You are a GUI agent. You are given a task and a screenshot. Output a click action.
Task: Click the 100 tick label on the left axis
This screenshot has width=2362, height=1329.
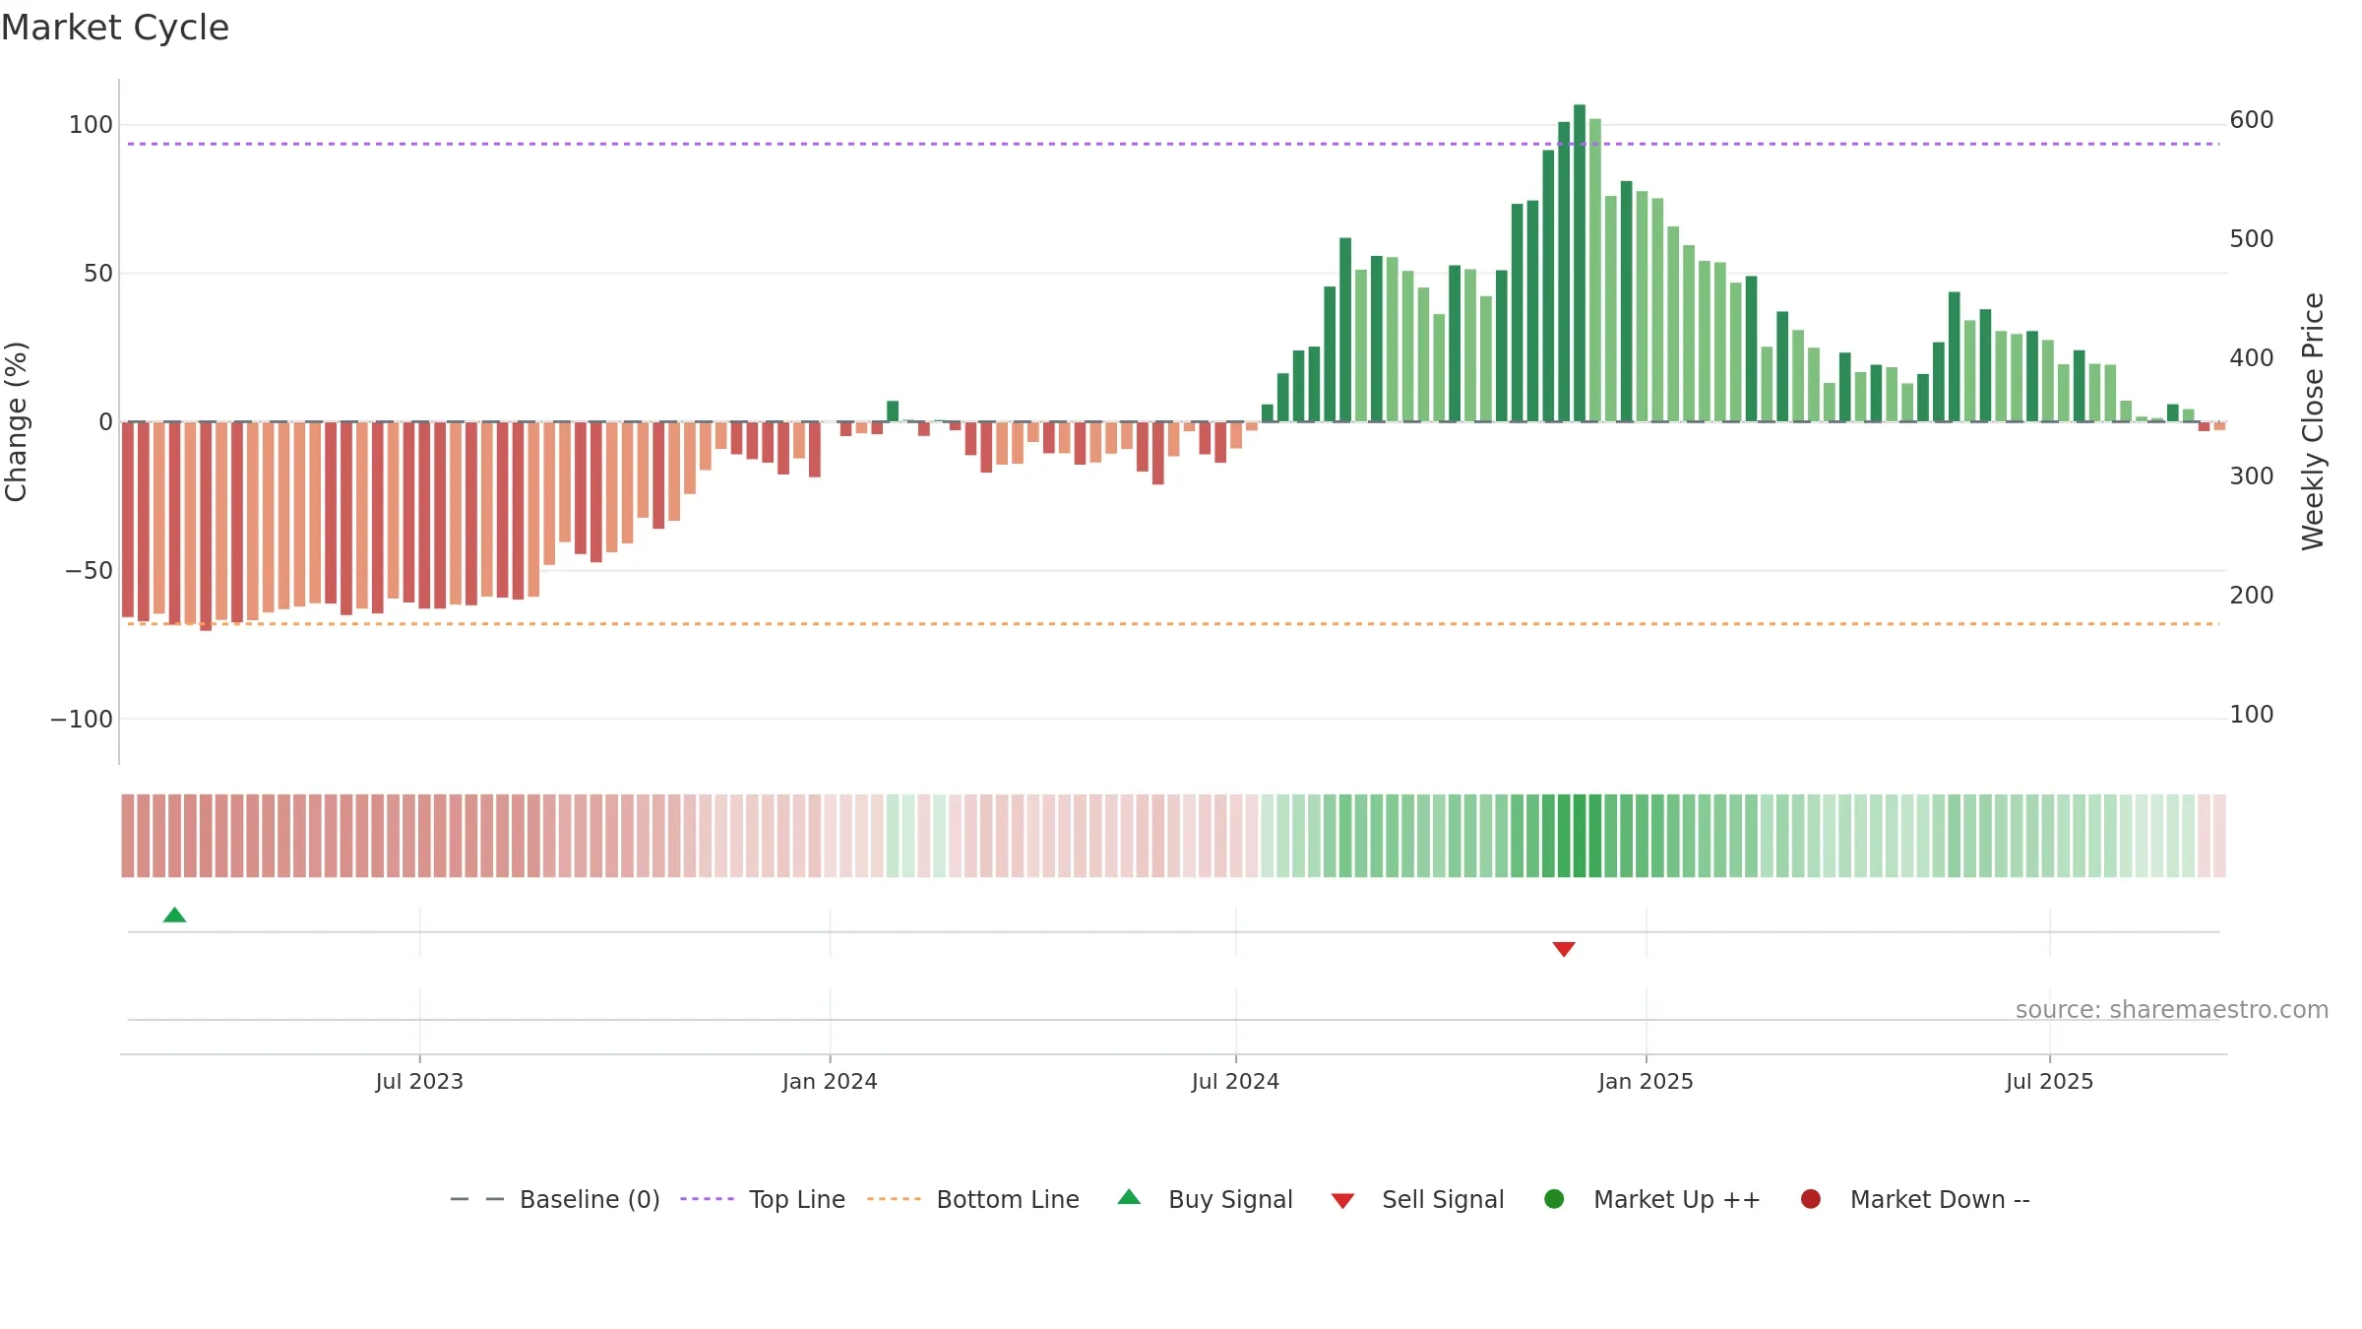pos(91,125)
